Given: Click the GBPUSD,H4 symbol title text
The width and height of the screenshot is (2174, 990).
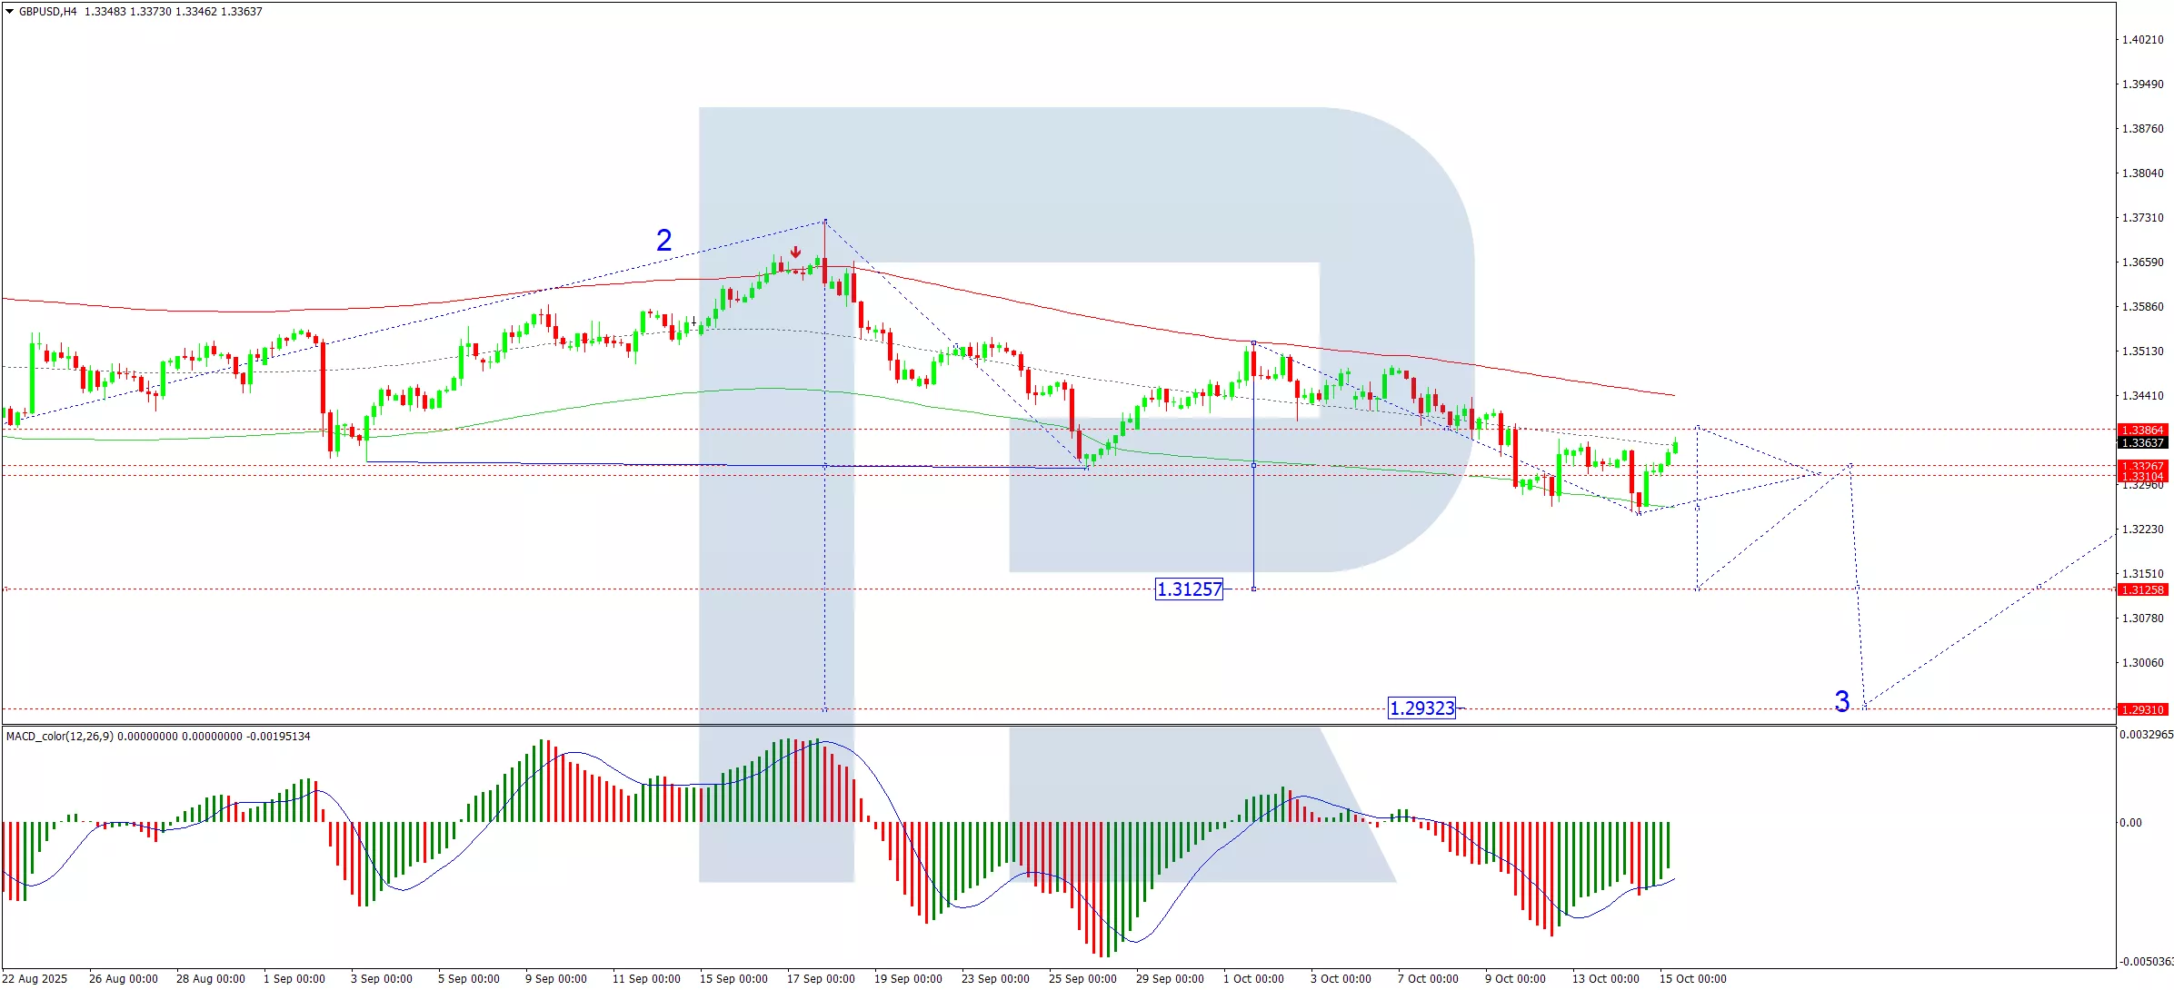Looking at the screenshot, I should click(x=48, y=12).
